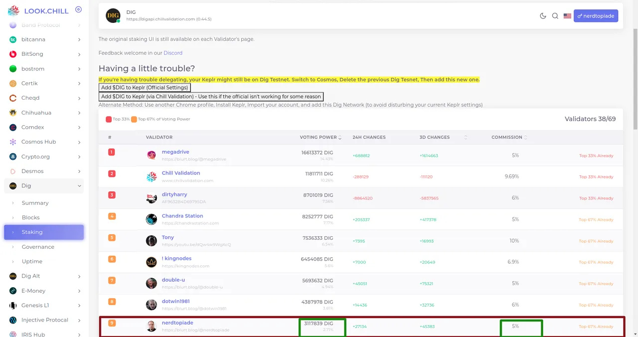Click the IRIS Hub sidebar icon
The width and height of the screenshot is (638, 337).
pos(13,334)
